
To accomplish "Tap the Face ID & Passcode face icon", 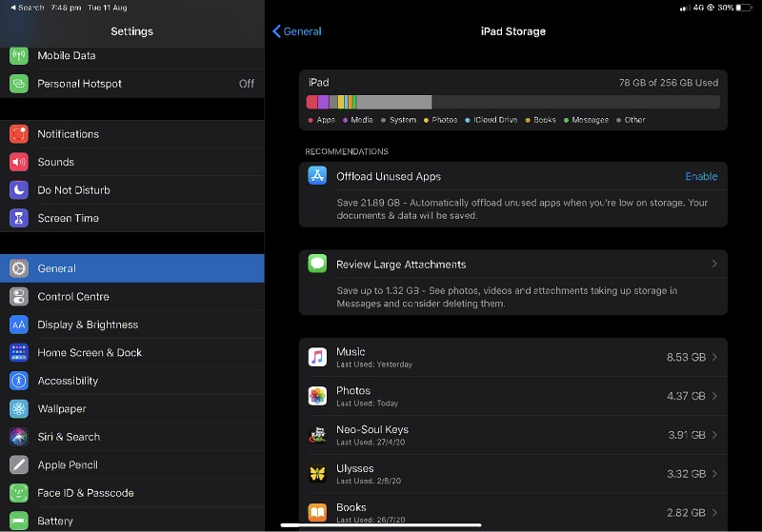I will tap(19, 493).
